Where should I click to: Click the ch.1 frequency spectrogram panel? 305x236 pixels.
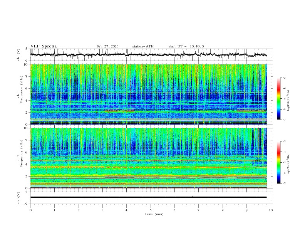(x=148, y=94)
